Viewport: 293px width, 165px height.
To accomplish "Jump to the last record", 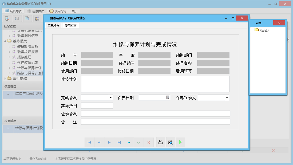I will coord(119,143).
